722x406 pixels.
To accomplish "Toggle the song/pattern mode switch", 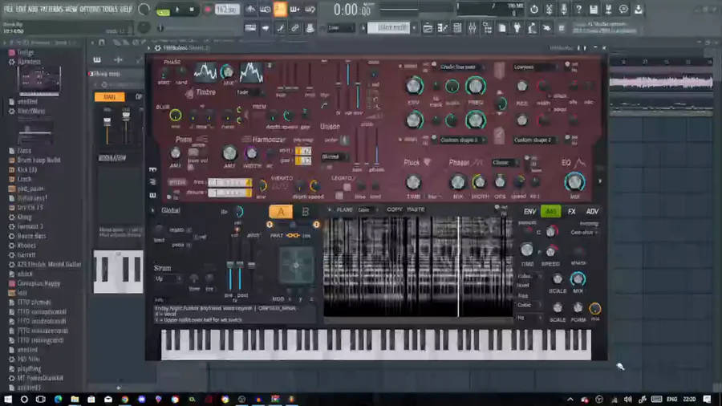I will tap(163, 11).
